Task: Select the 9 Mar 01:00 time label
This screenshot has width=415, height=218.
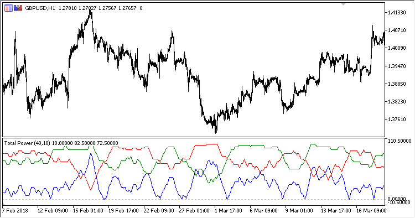Action: click(299, 211)
